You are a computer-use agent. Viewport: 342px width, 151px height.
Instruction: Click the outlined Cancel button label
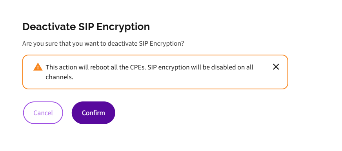coord(43,113)
